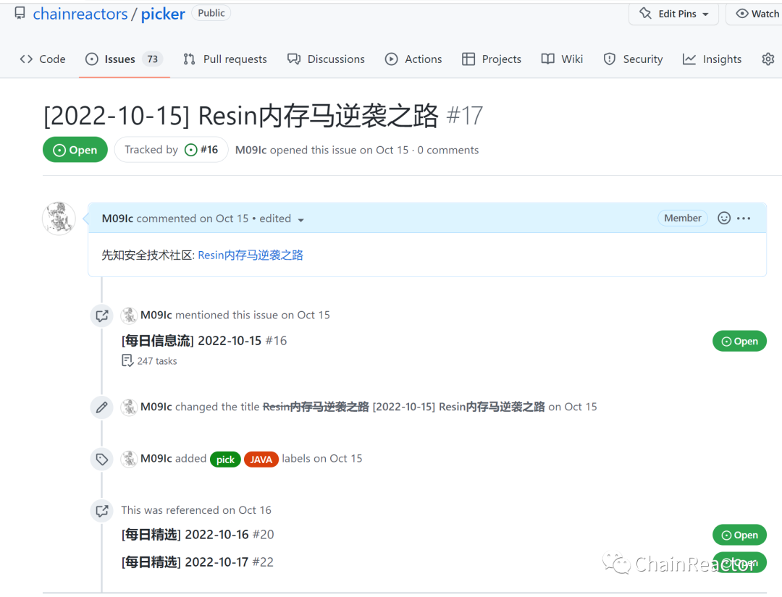Click the Issues count badge 73
Screen dimensions: 782x597
(x=153, y=59)
